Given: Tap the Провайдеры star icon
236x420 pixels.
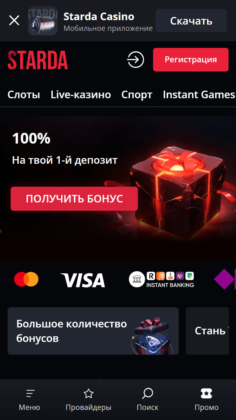Looking at the screenshot, I should pos(89,393).
